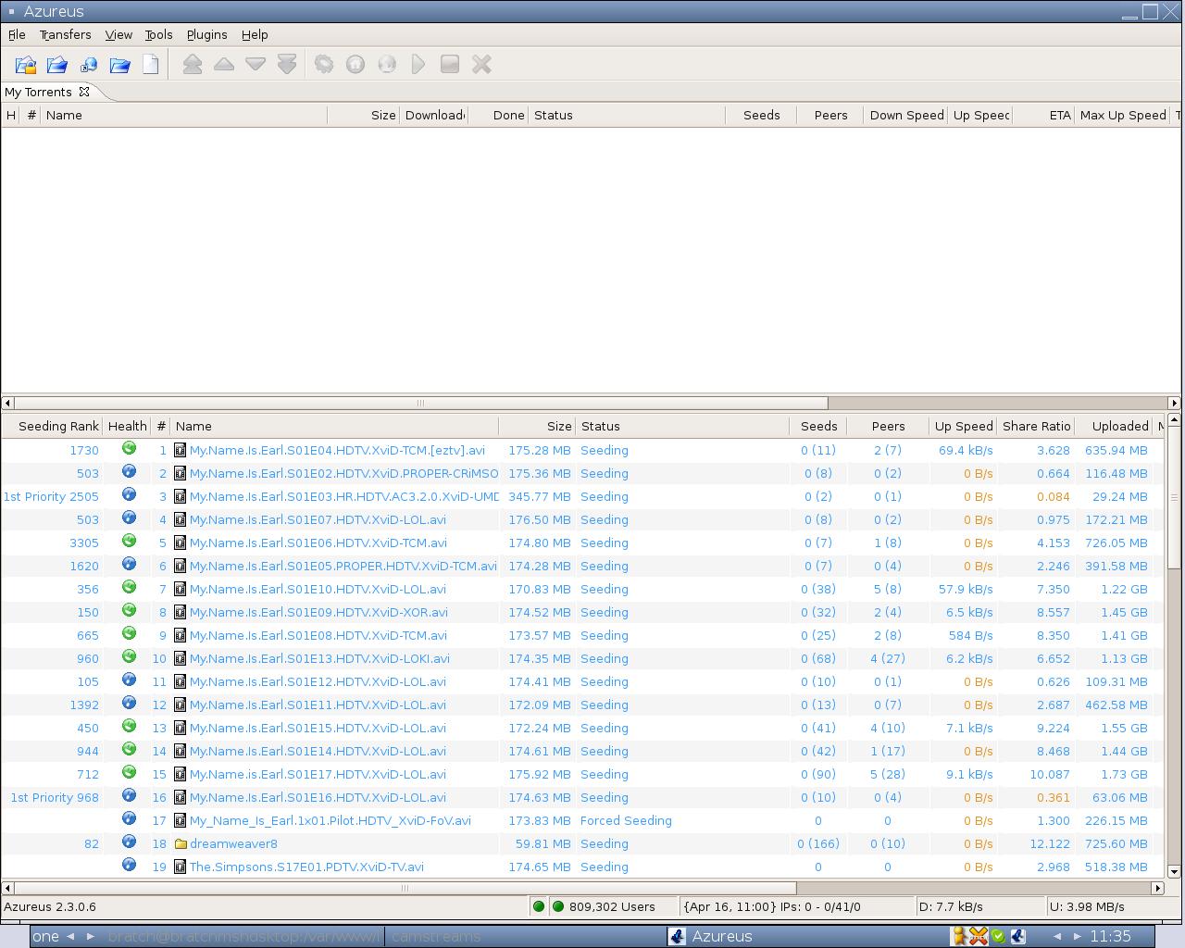Open the Help menu
Image resolution: width=1185 pixels, height=948 pixels.
point(255,34)
